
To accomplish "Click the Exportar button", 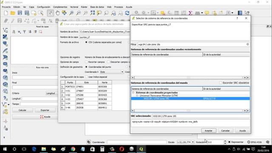I will pos(45,110).
